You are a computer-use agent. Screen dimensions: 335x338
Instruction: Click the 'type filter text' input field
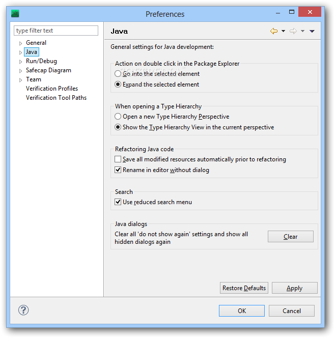(x=56, y=31)
